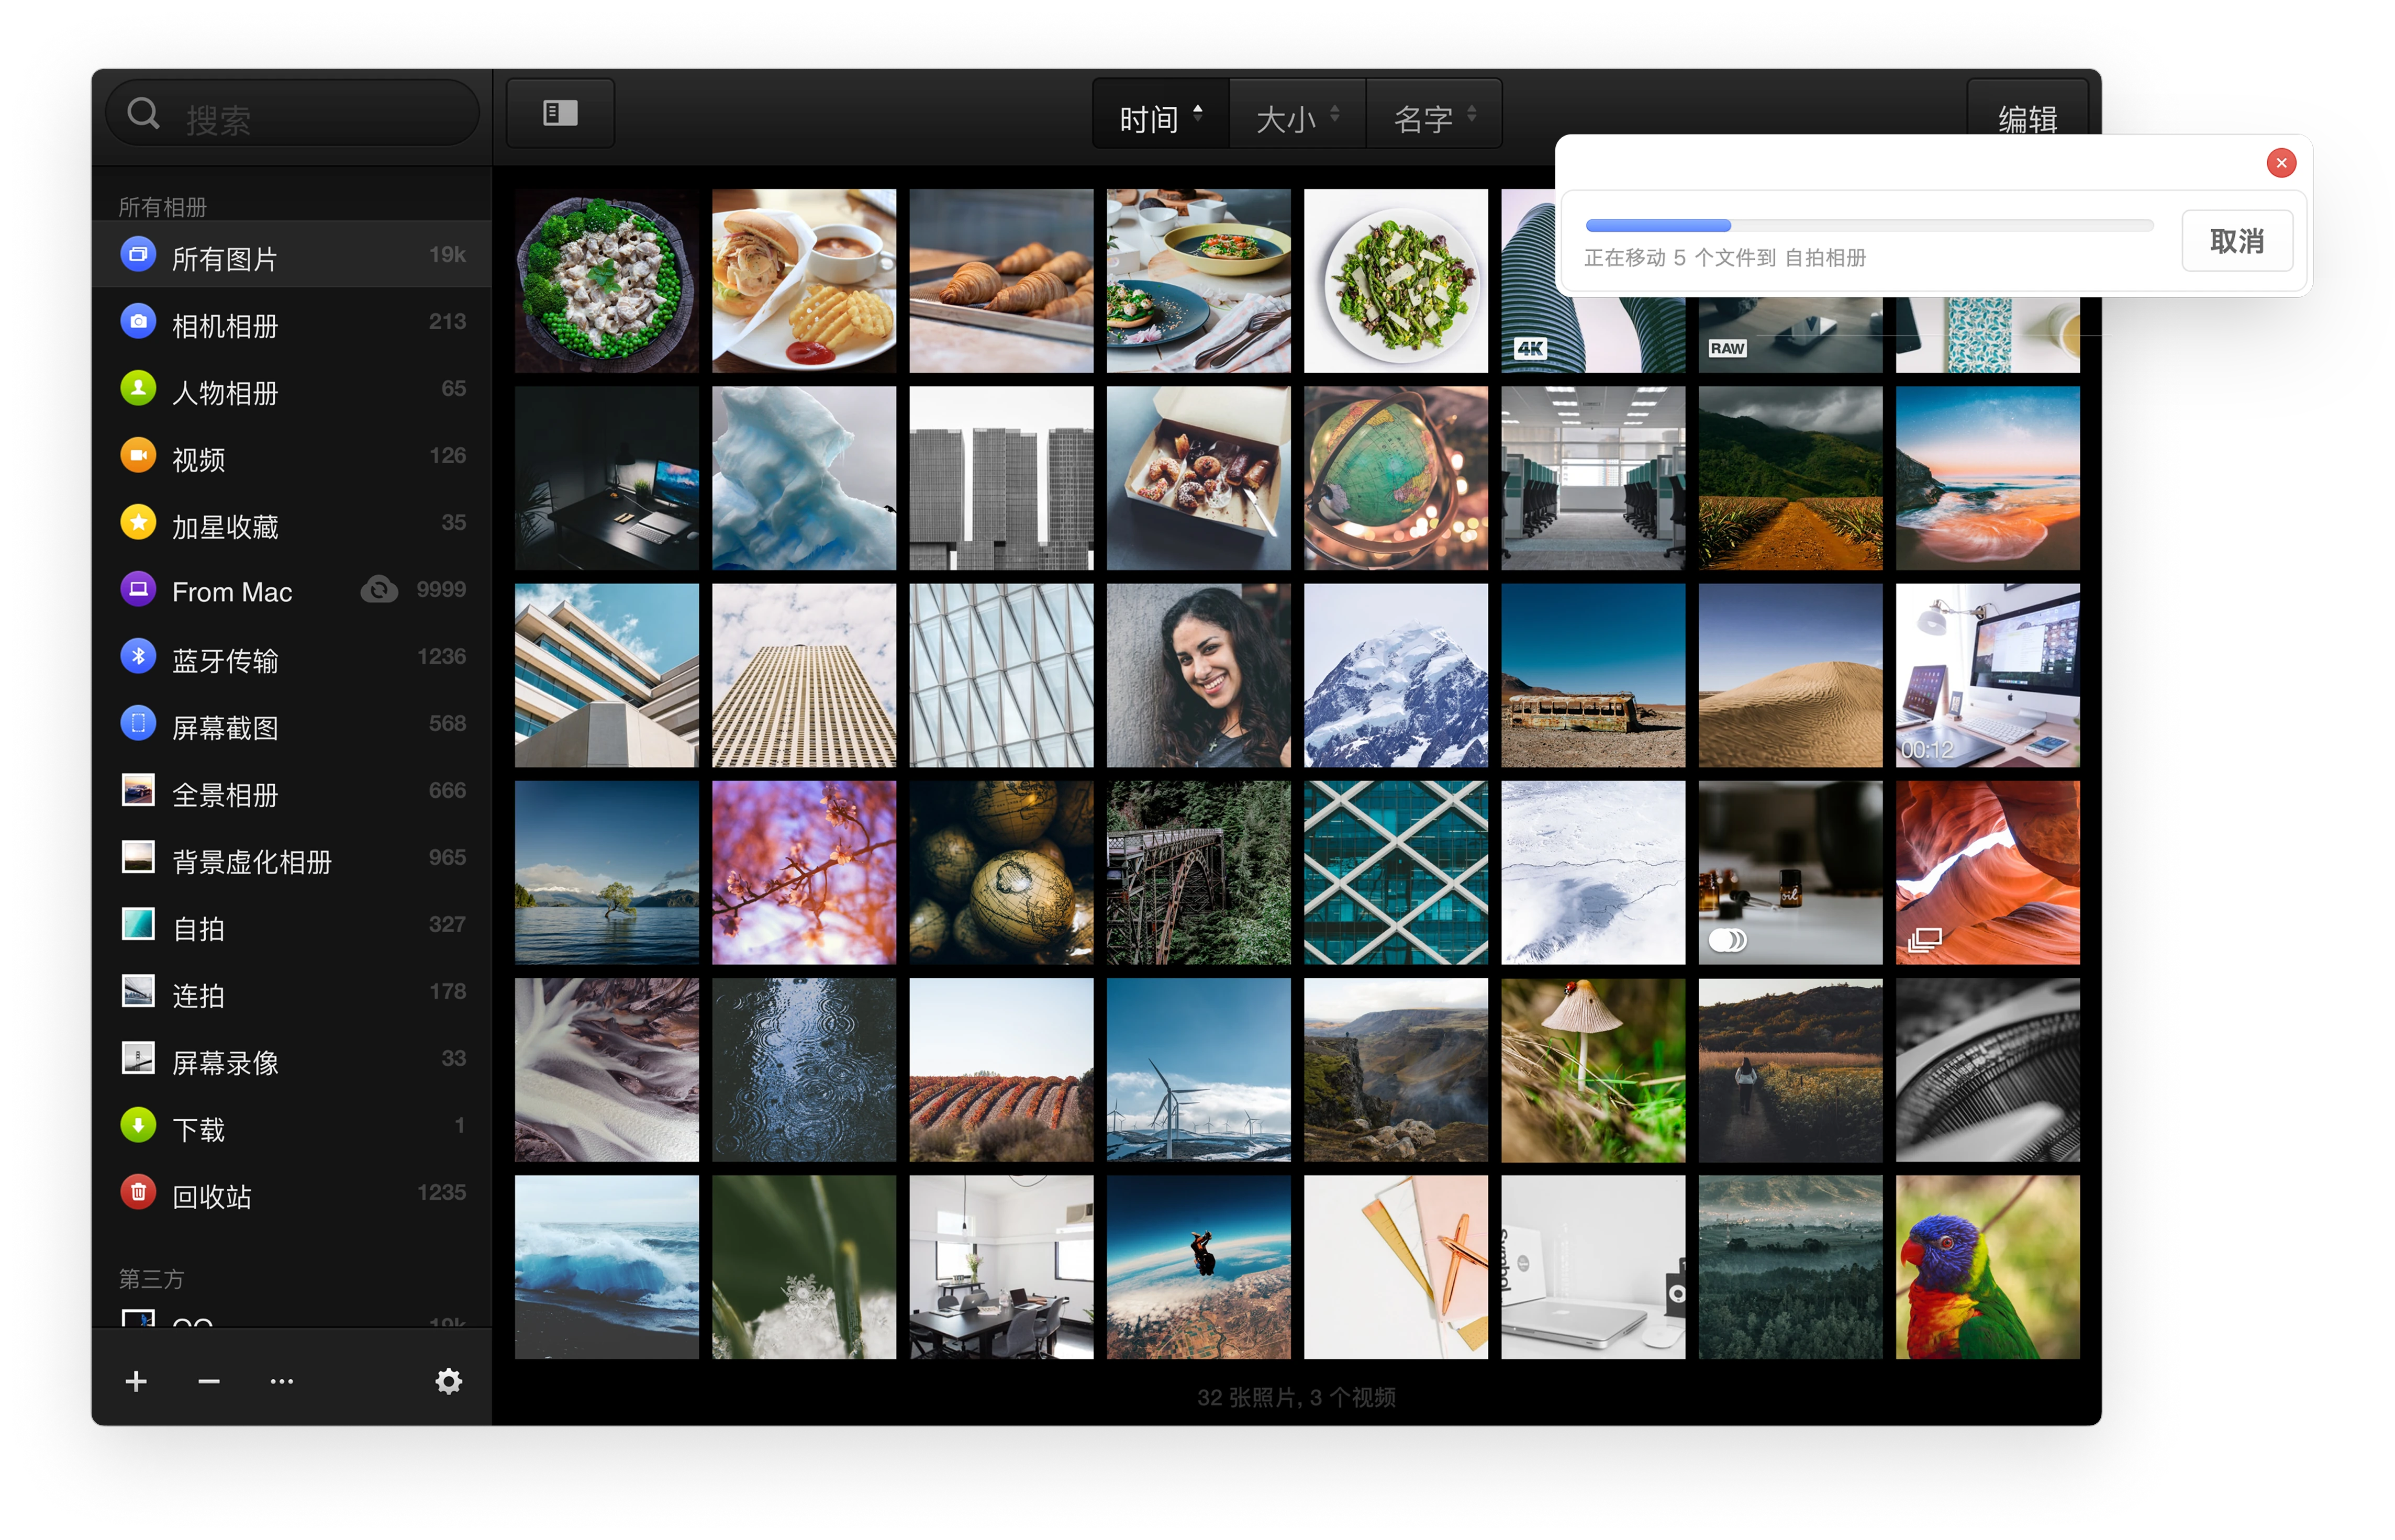Click the 相机相册 camera icon
The height and width of the screenshot is (1540, 2395).
click(138, 322)
